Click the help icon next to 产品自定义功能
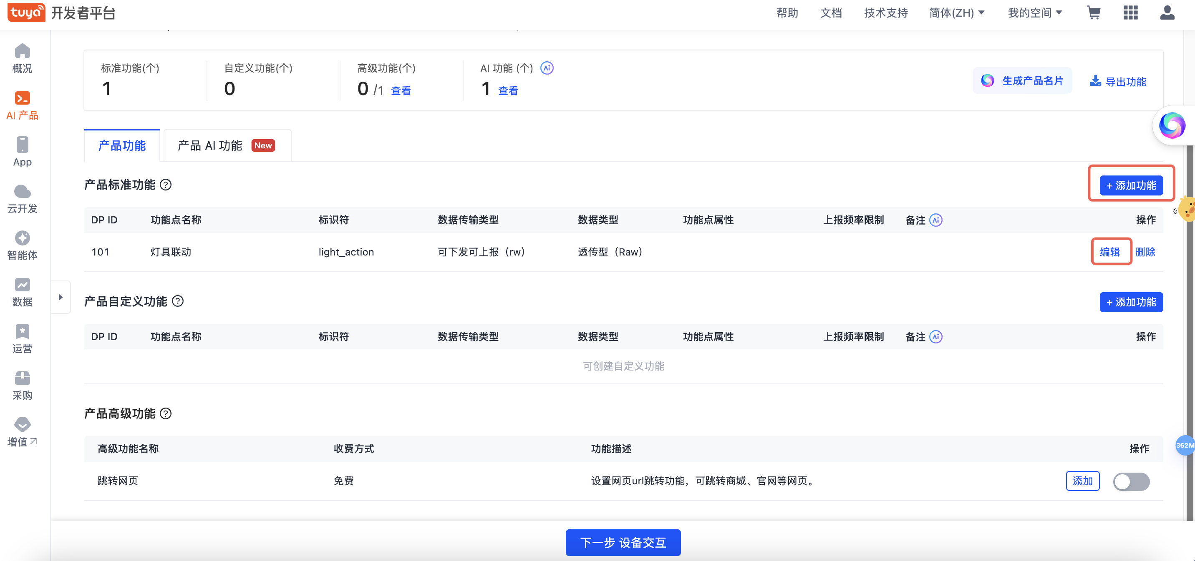 178,302
